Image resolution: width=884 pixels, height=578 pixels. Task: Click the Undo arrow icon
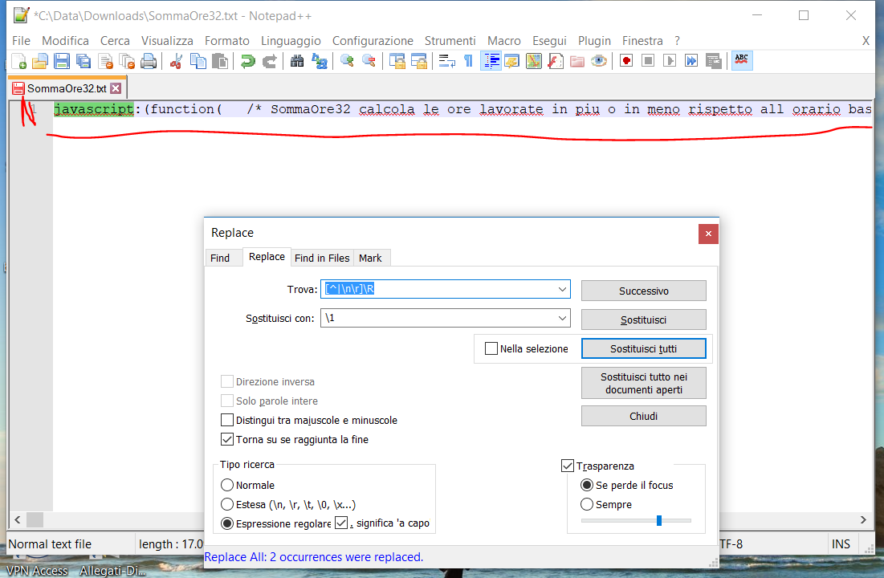pos(248,61)
